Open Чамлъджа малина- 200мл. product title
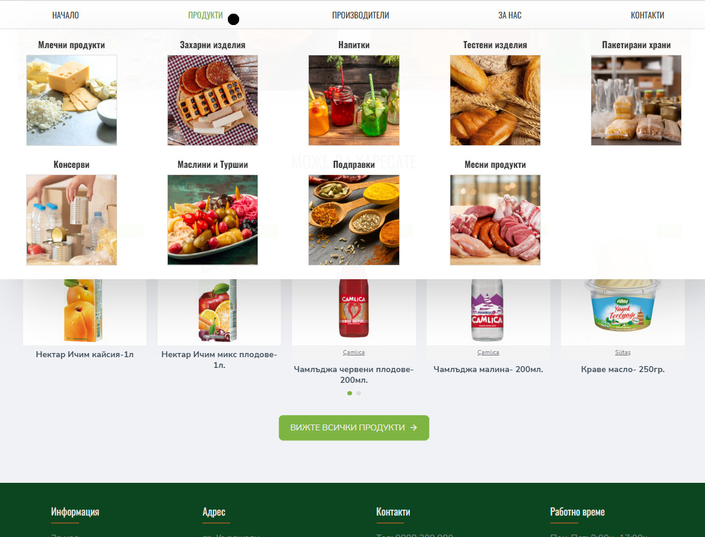The height and width of the screenshot is (537, 705). pyautogui.click(x=488, y=369)
